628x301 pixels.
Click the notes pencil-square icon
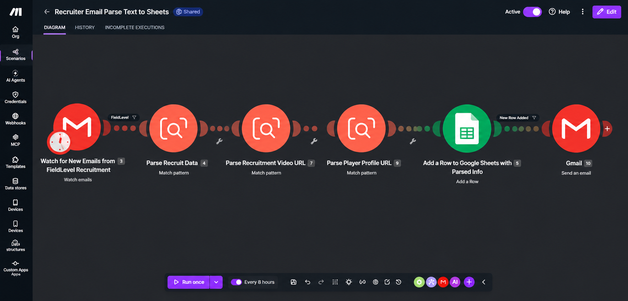tap(387, 282)
